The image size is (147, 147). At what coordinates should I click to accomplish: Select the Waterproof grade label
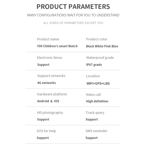point(100,58)
